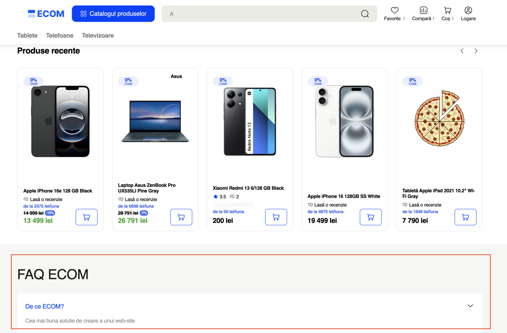This screenshot has width=507, height=333.
Task: Add Apple iPad 2021 to cart
Action: [465, 217]
